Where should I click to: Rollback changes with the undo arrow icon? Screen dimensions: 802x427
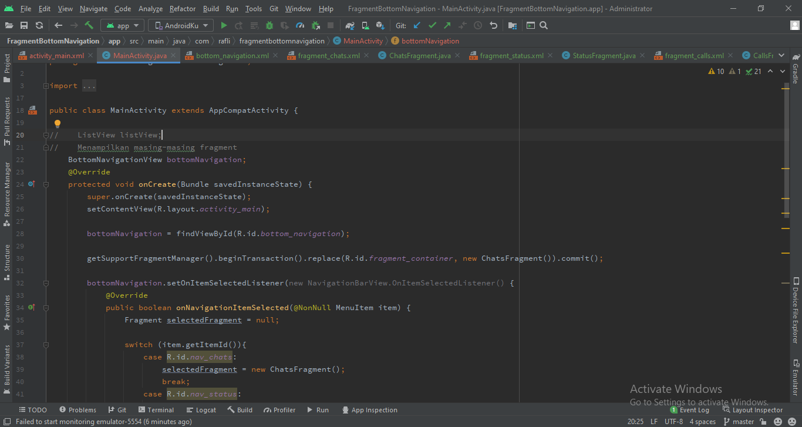[493, 25]
